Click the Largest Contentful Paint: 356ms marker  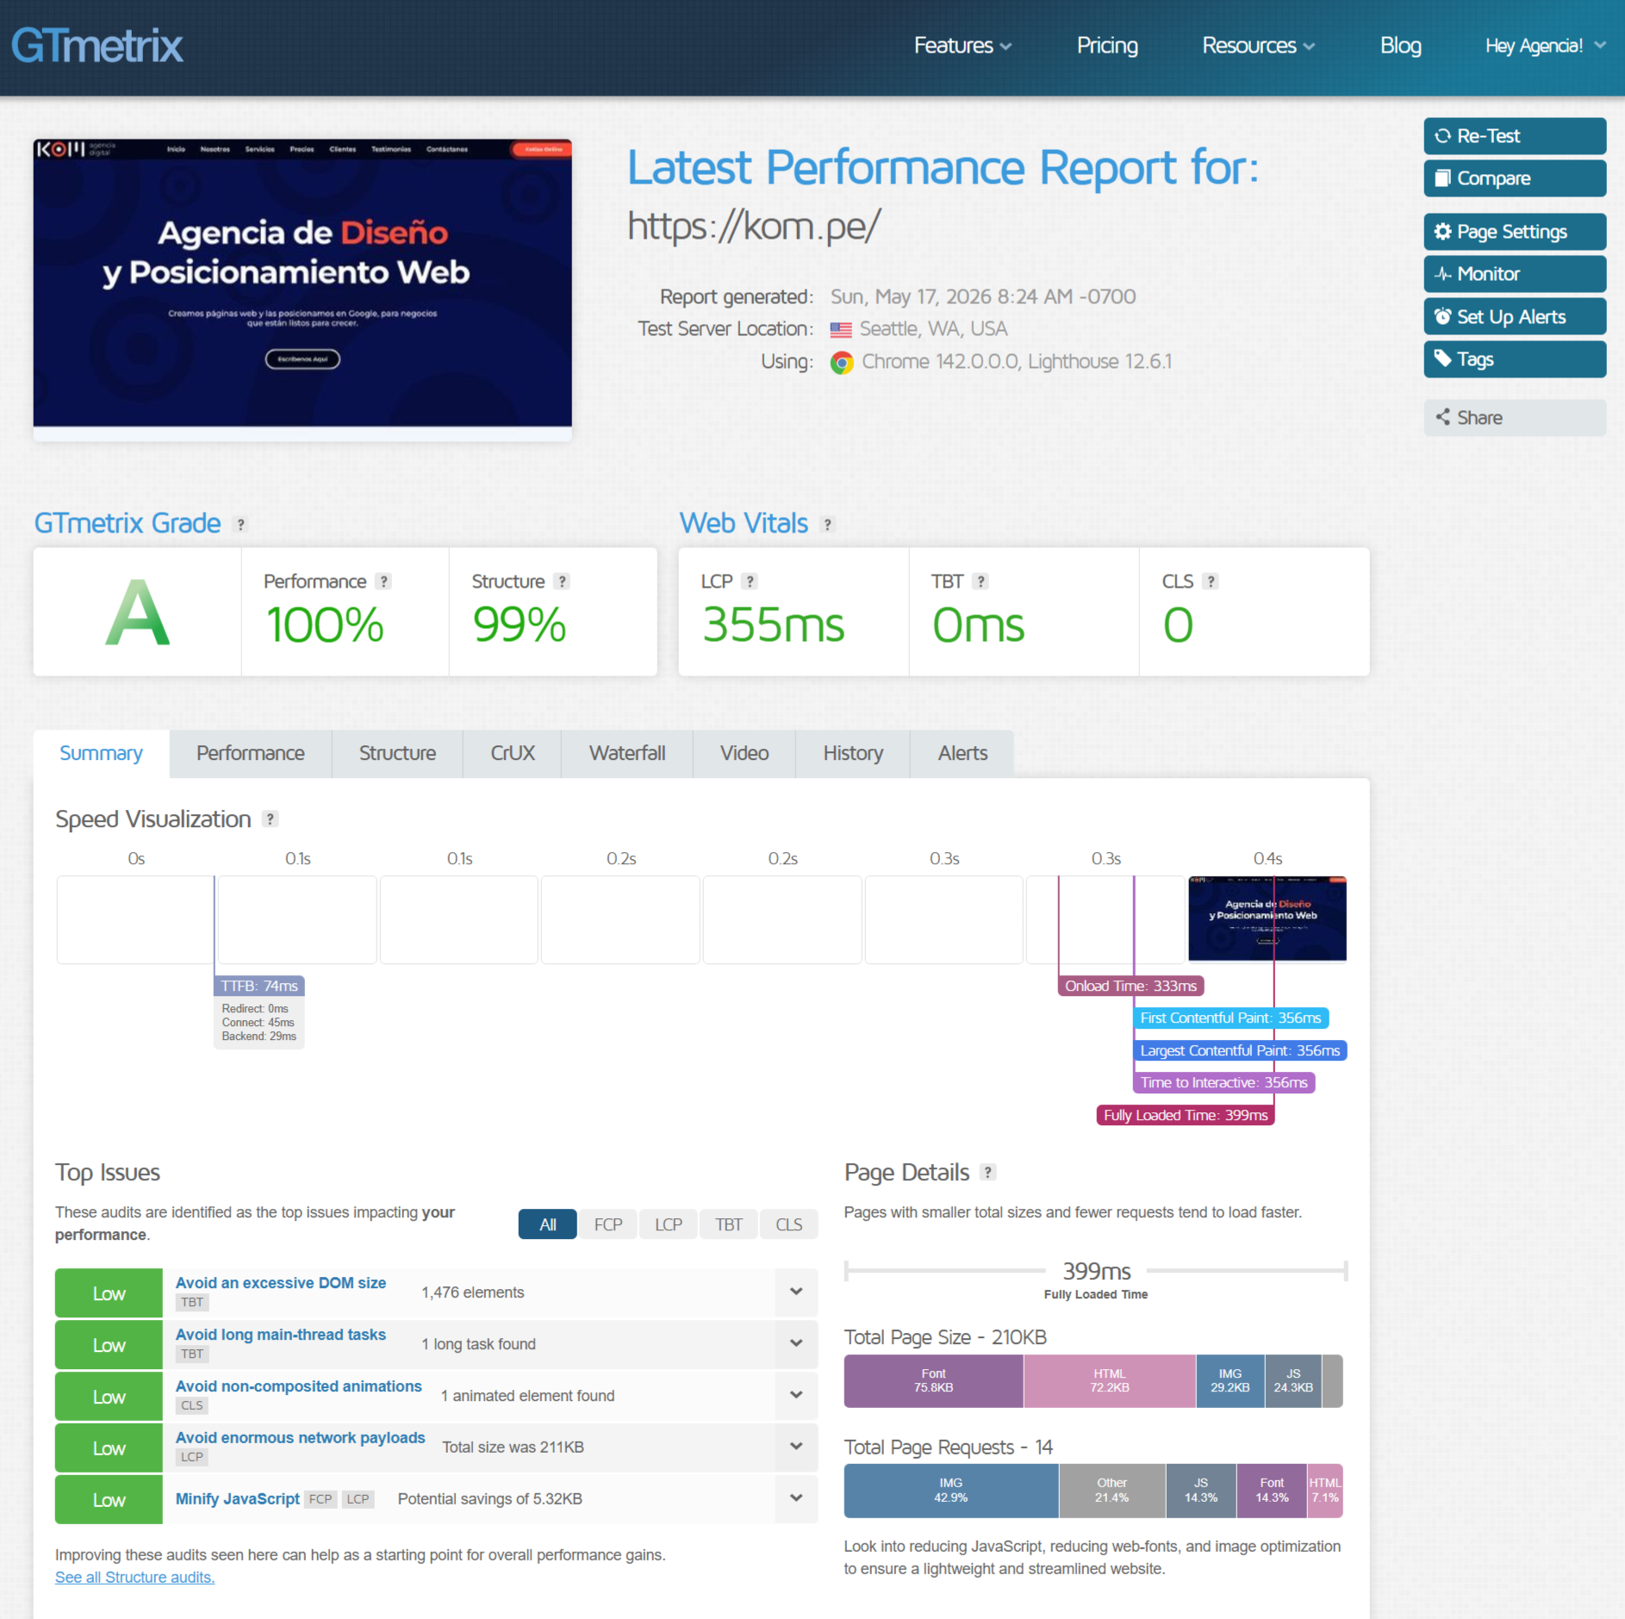pyautogui.click(x=1240, y=1050)
